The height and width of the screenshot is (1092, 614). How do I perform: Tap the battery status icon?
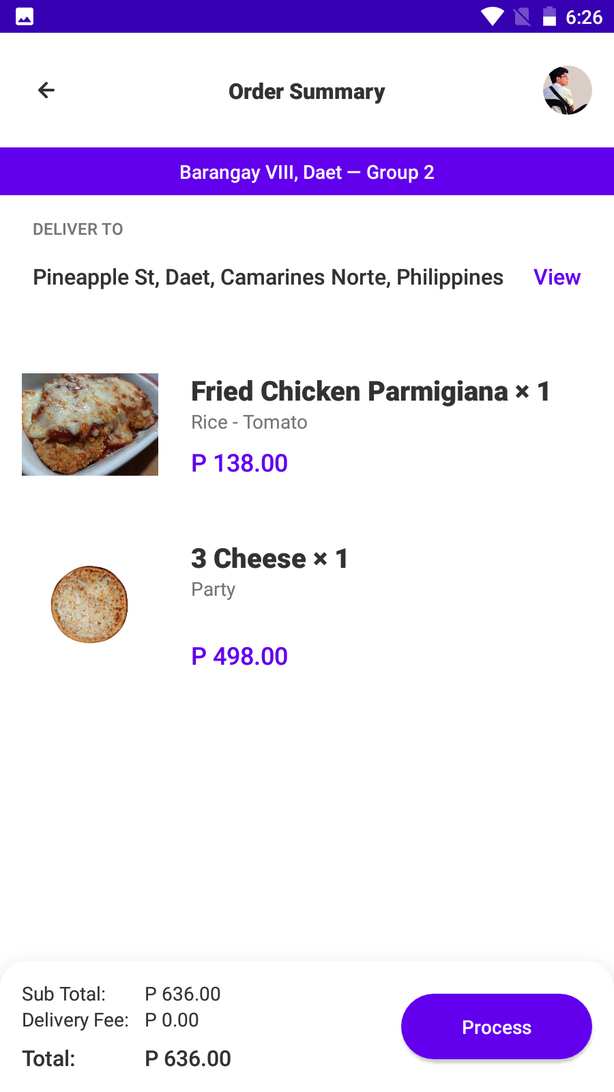pos(549,16)
